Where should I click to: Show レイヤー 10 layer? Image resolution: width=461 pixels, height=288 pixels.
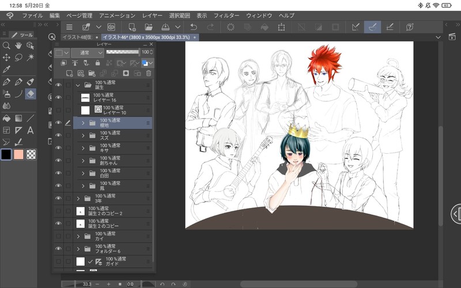[x=59, y=110]
